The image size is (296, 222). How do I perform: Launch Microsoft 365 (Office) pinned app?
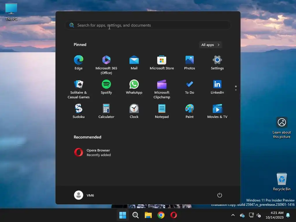[x=106, y=65]
